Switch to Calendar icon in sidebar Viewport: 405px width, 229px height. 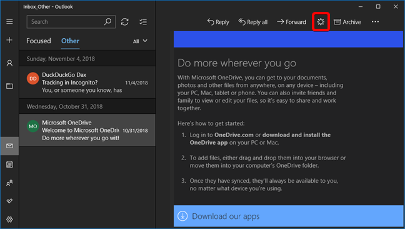coord(9,165)
